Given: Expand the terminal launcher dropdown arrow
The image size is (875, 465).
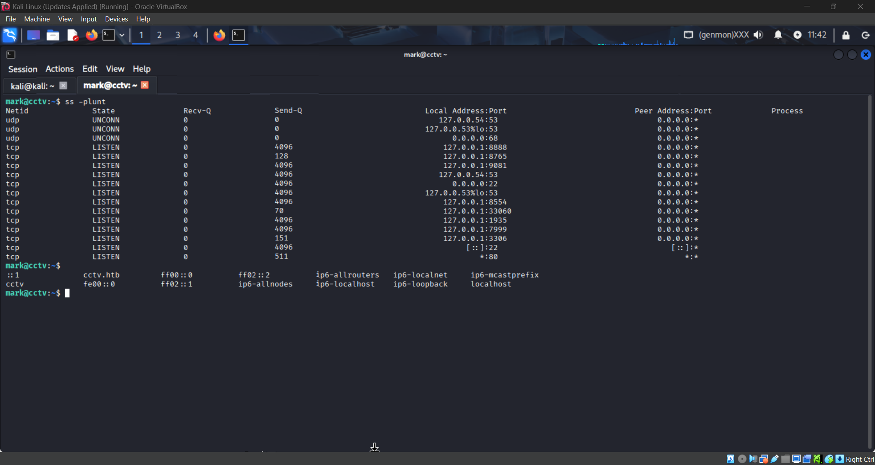Looking at the screenshot, I should pos(122,35).
